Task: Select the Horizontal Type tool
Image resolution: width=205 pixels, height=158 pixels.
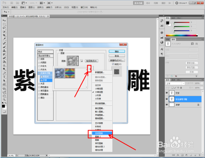Action: click(x=4, y=77)
